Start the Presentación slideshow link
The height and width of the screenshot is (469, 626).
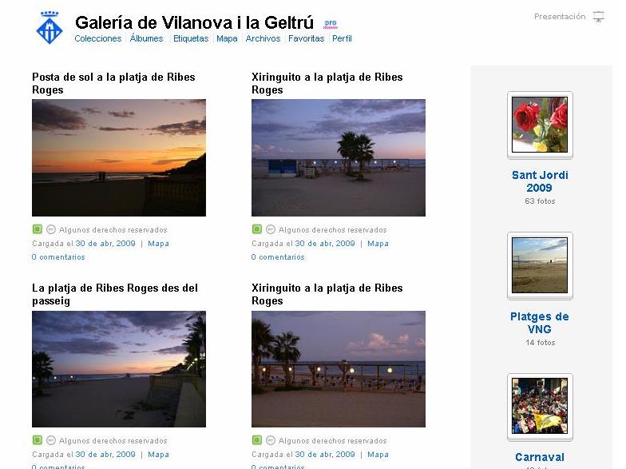pyautogui.click(x=560, y=16)
